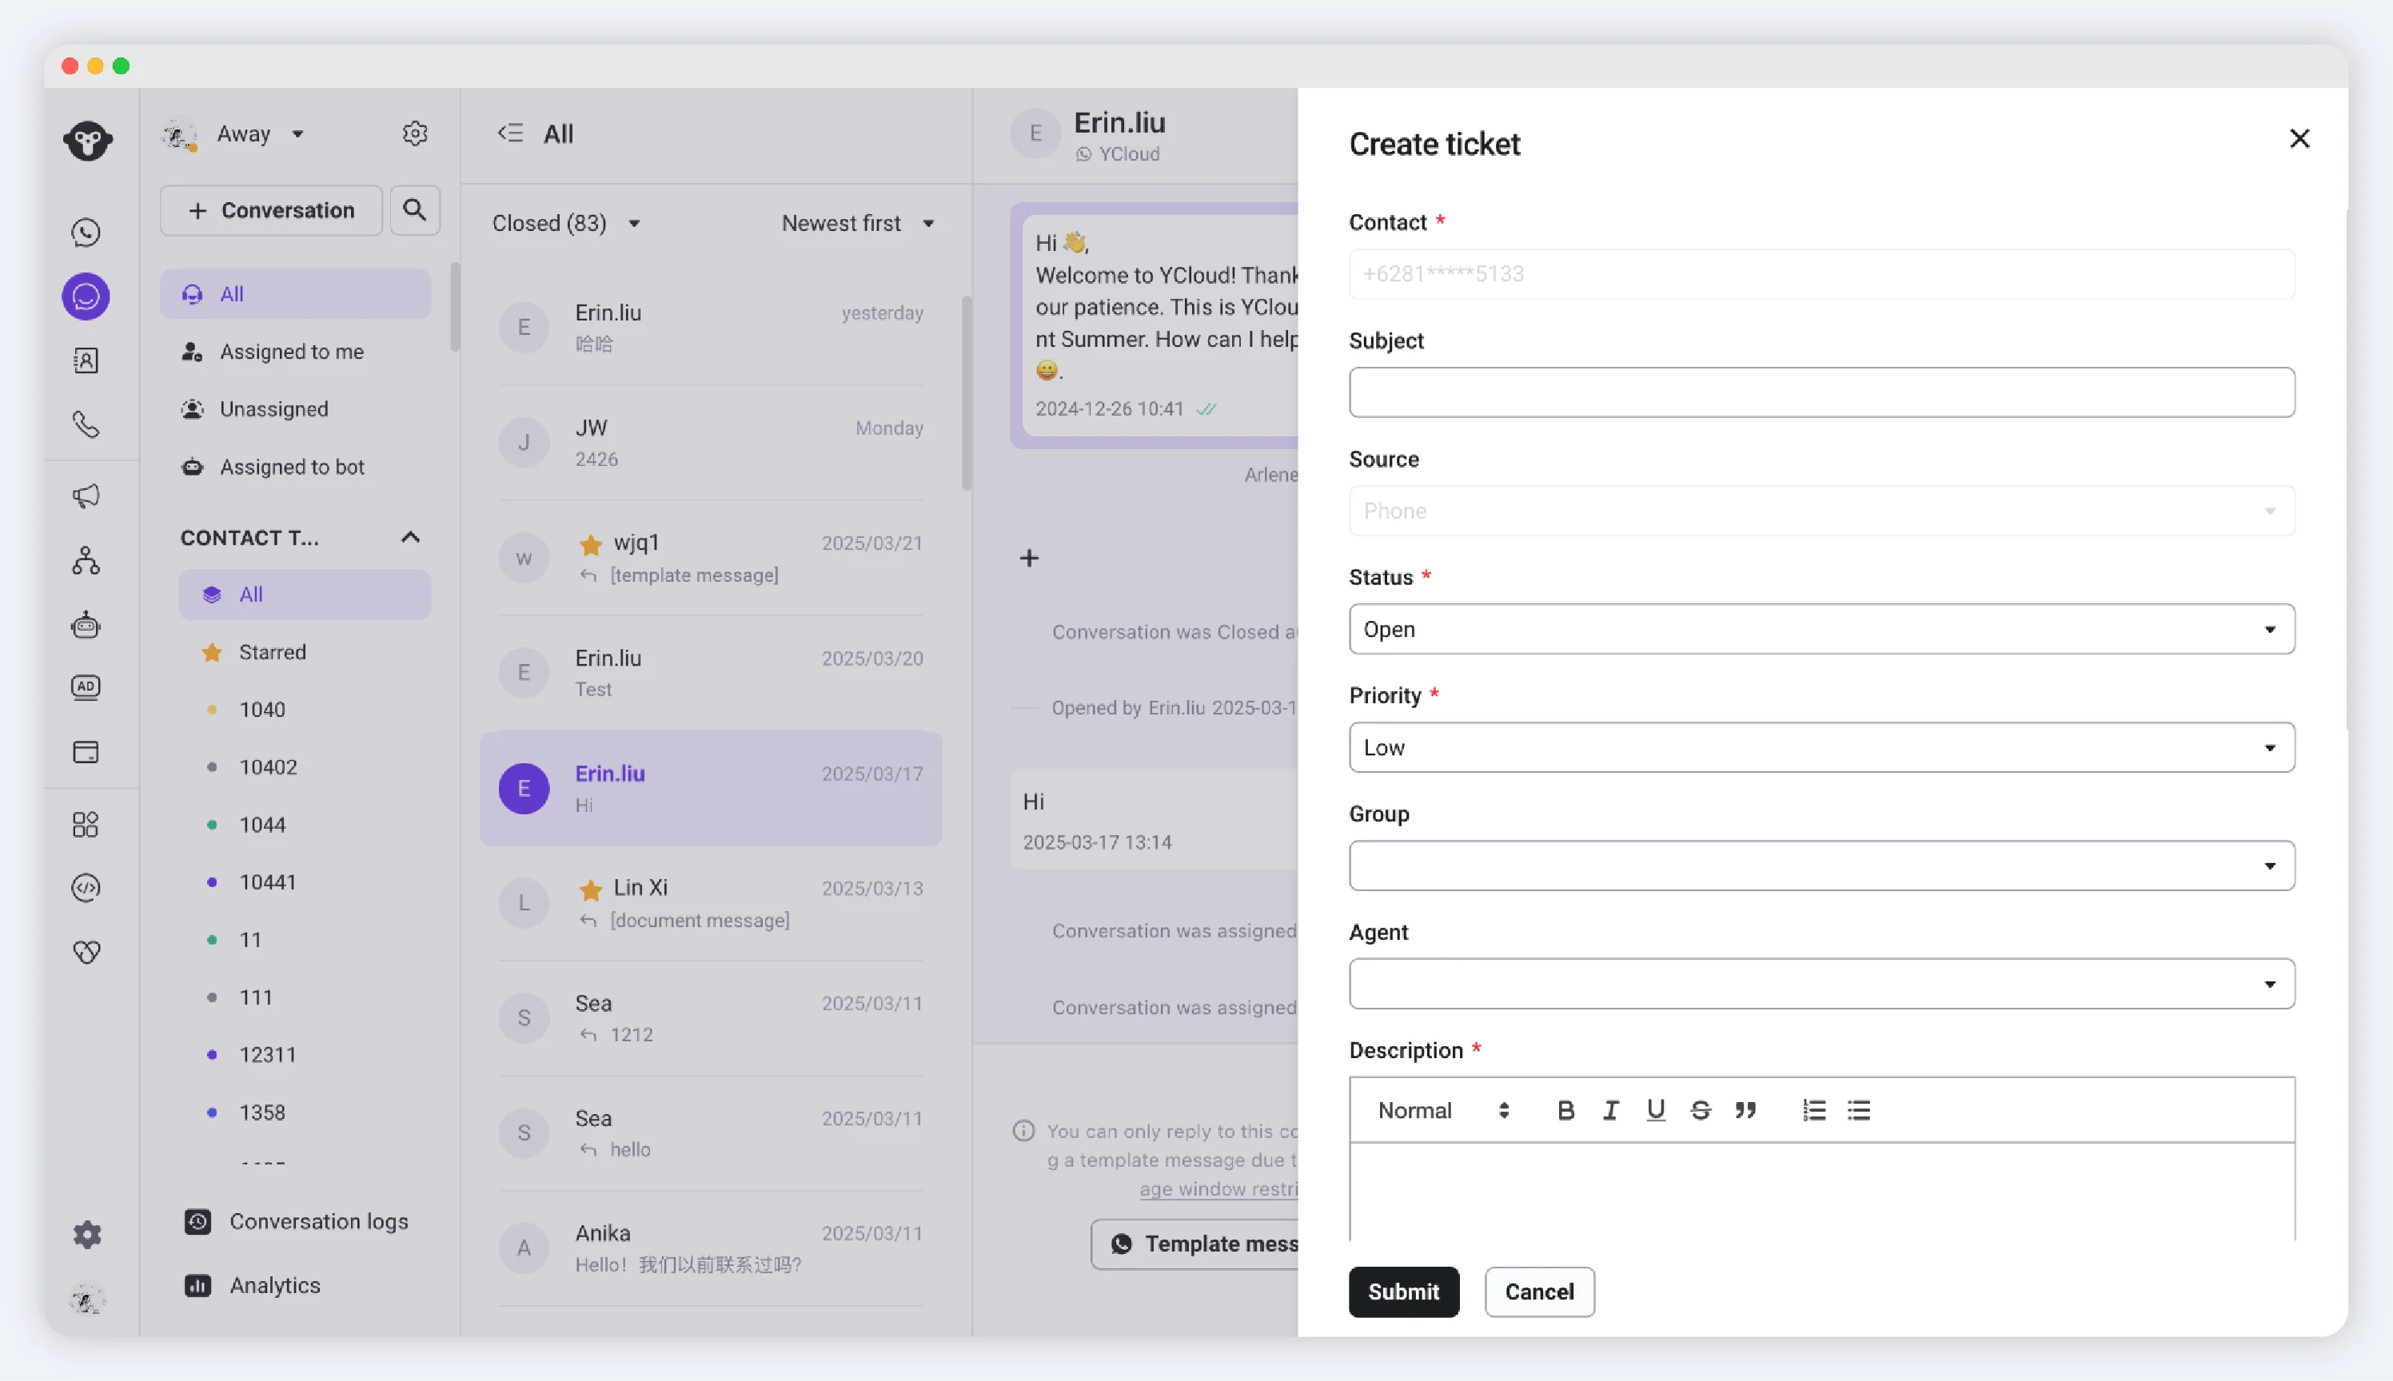The image size is (2393, 1381).
Task: Open the campaigns megaphone icon
Action: click(86, 496)
